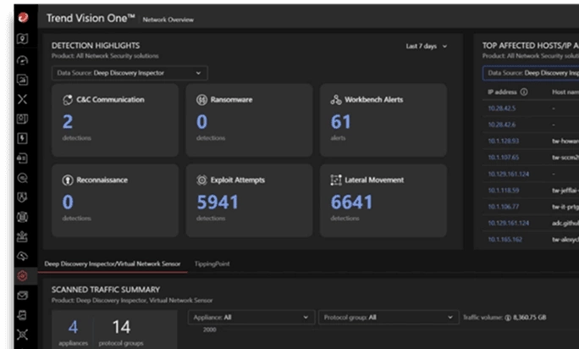
Task: Open the gauge dashboard sidebar icon
Action: click(23, 60)
